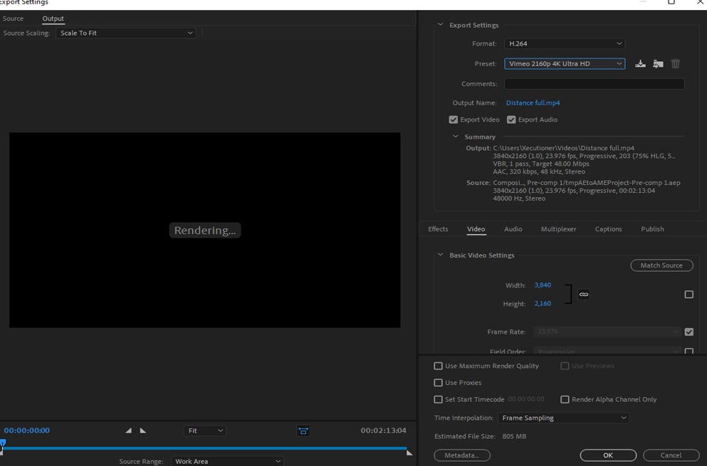This screenshot has width=707, height=466.
Task: Click the duration timecode 00:02:13:04
Action: (383, 430)
